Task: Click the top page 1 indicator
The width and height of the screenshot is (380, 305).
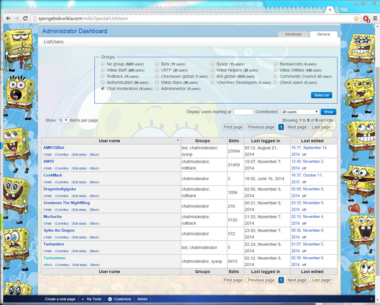Action: (281, 127)
